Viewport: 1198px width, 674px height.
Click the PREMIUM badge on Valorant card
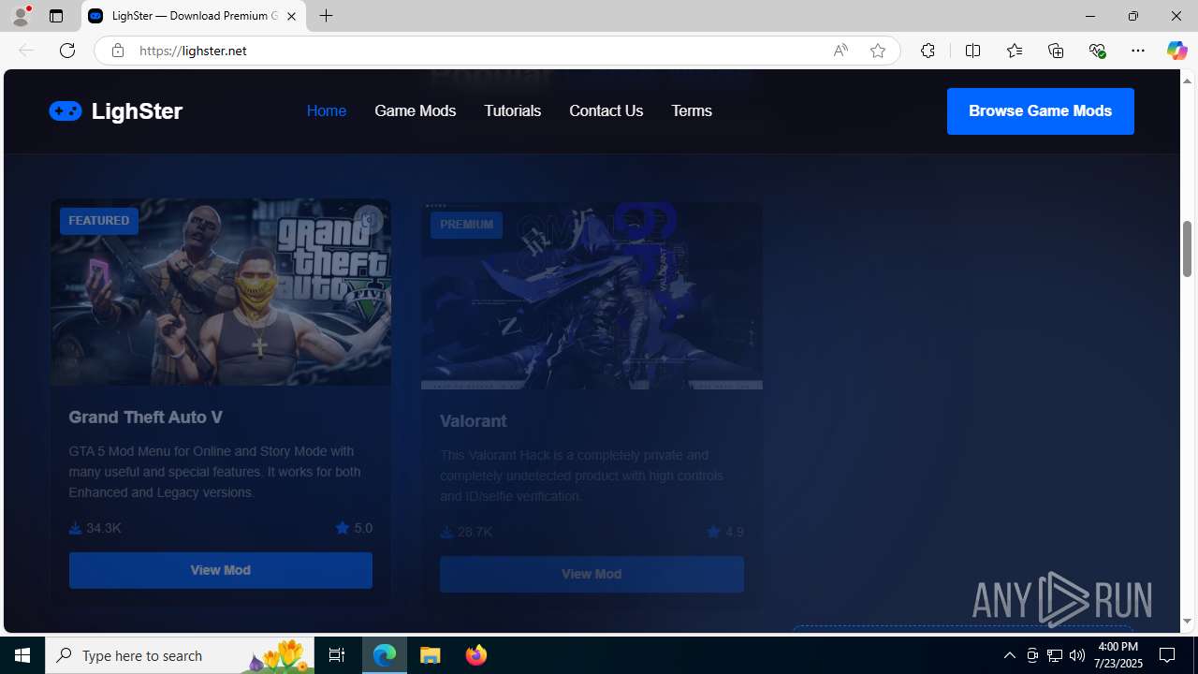(x=466, y=225)
